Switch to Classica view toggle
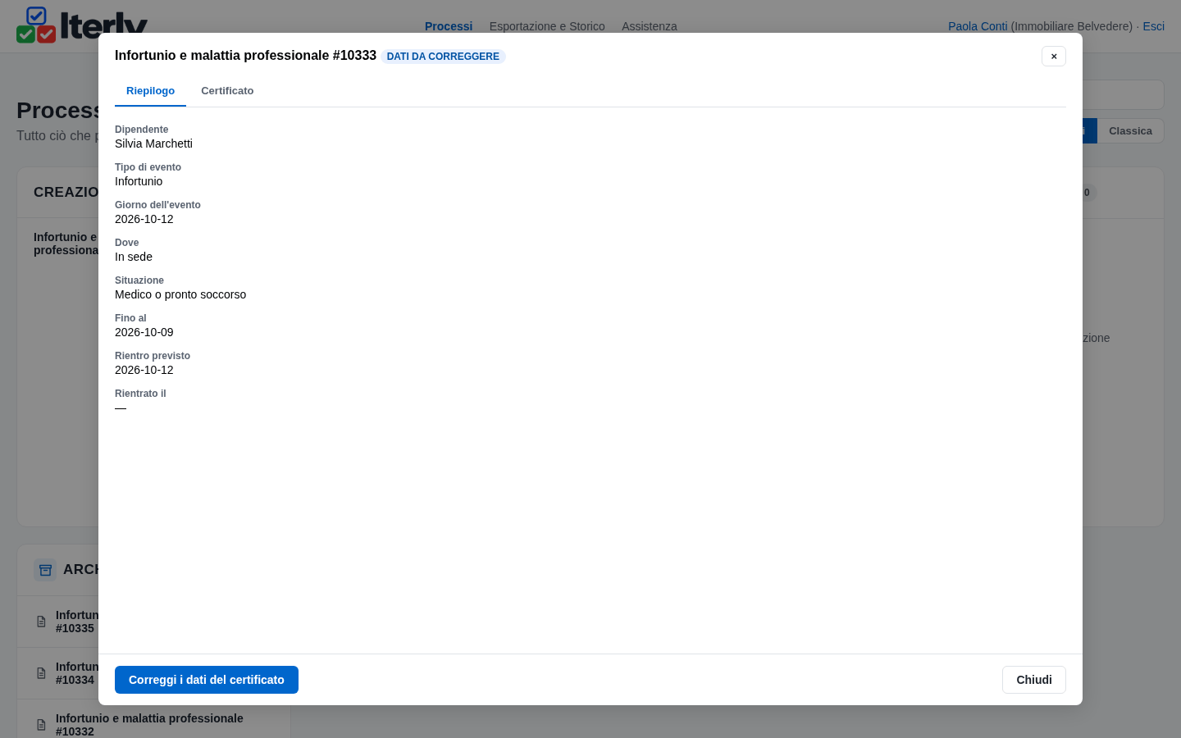This screenshot has height=738, width=1181. coord(1130,131)
